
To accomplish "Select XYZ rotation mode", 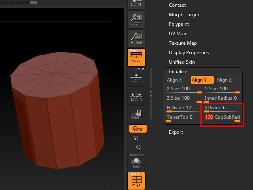I will (138, 129).
